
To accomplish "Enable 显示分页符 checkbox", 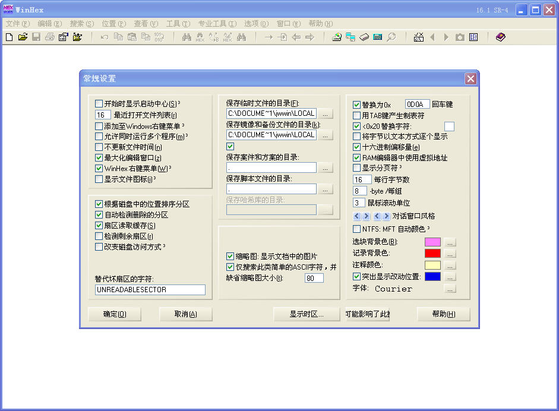I will click(356, 168).
